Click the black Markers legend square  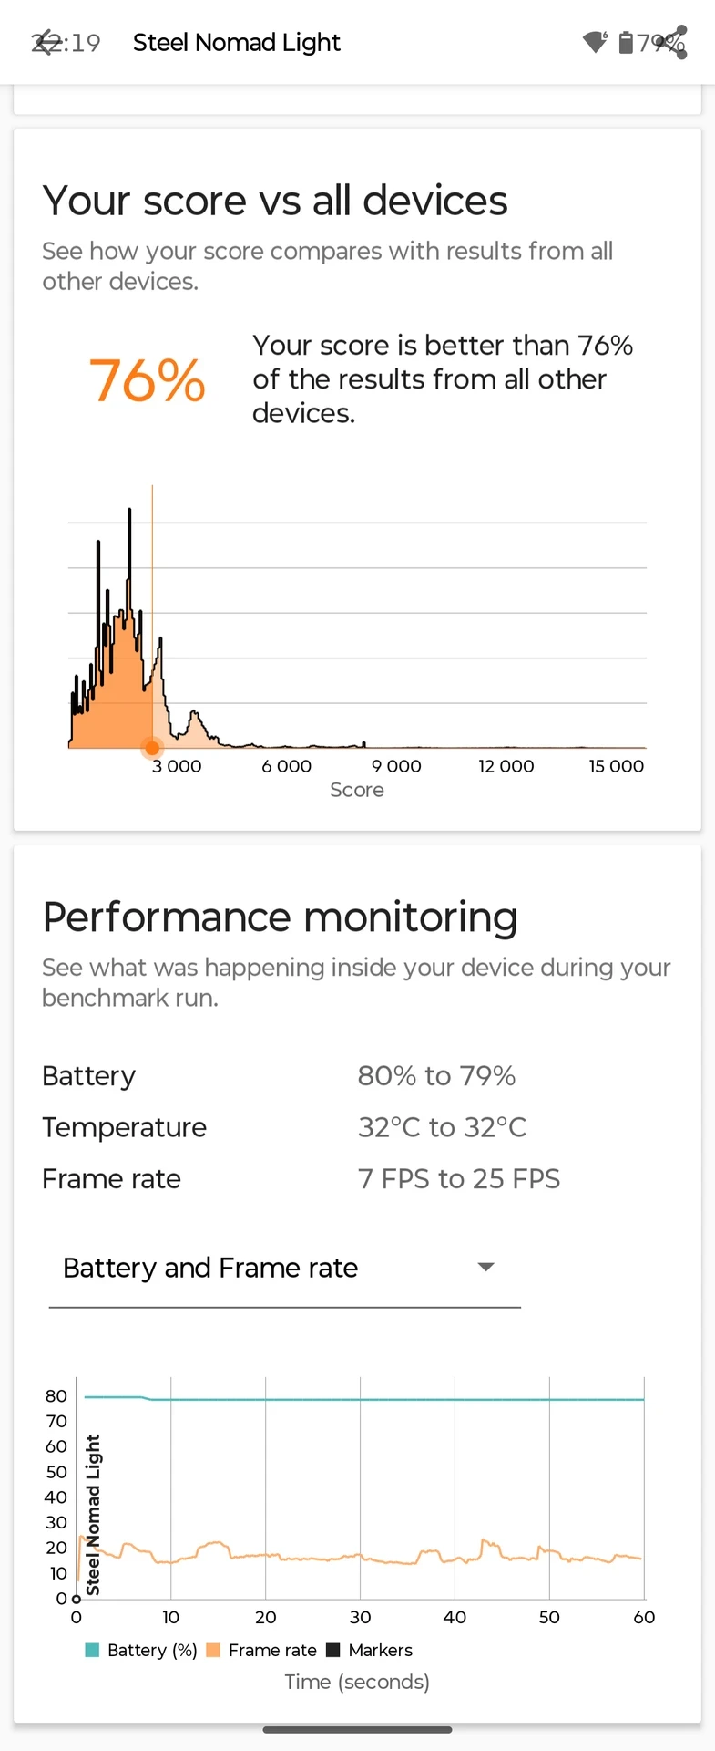(333, 1650)
